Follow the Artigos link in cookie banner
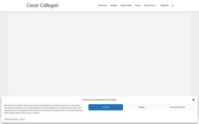The width and height of the screenshot is (199, 124). (22, 119)
